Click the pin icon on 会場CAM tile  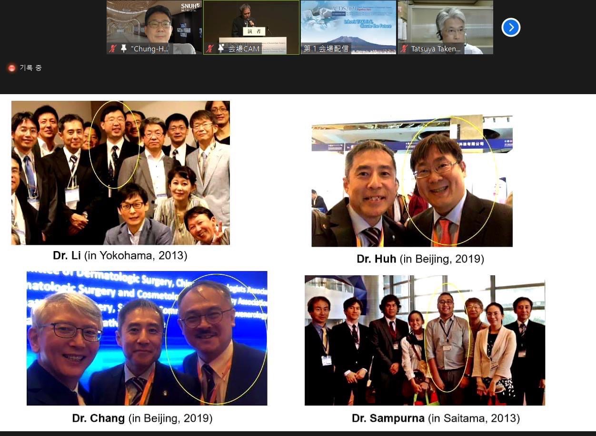[221, 48]
